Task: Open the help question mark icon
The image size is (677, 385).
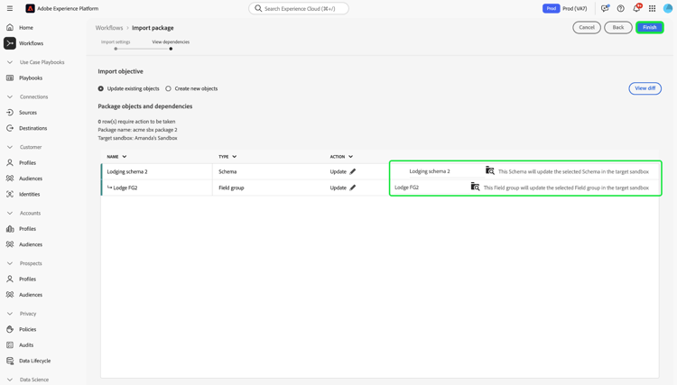Action: click(x=620, y=8)
